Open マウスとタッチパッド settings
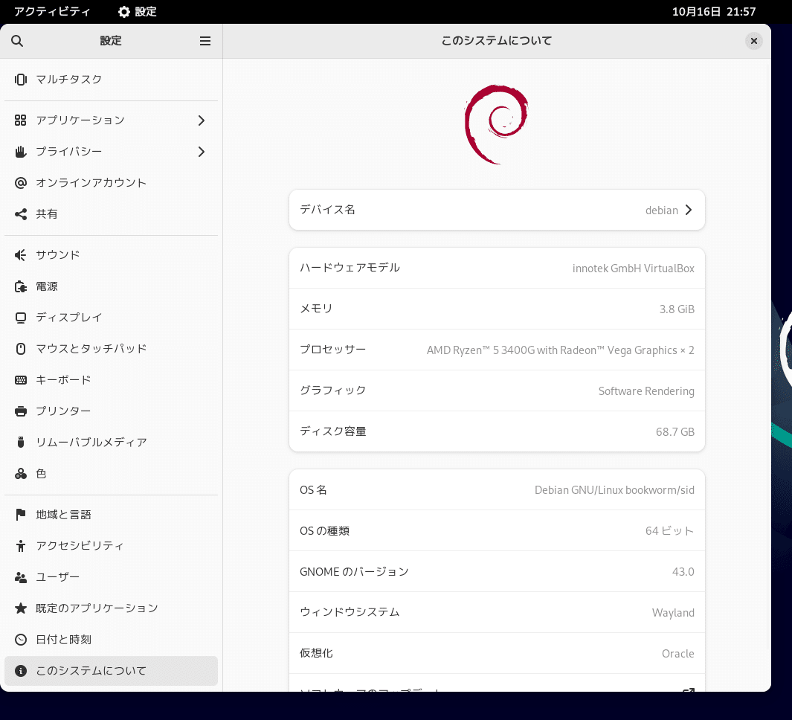 pyautogui.click(x=111, y=349)
